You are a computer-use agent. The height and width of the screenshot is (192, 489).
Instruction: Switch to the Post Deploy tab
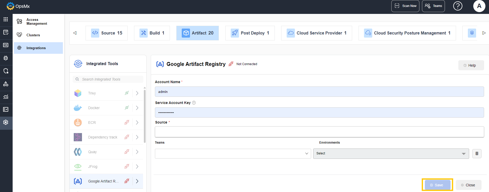(x=250, y=33)
